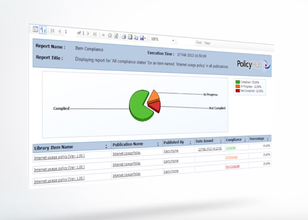Click the Complied chart label

(x=61, y=108)
